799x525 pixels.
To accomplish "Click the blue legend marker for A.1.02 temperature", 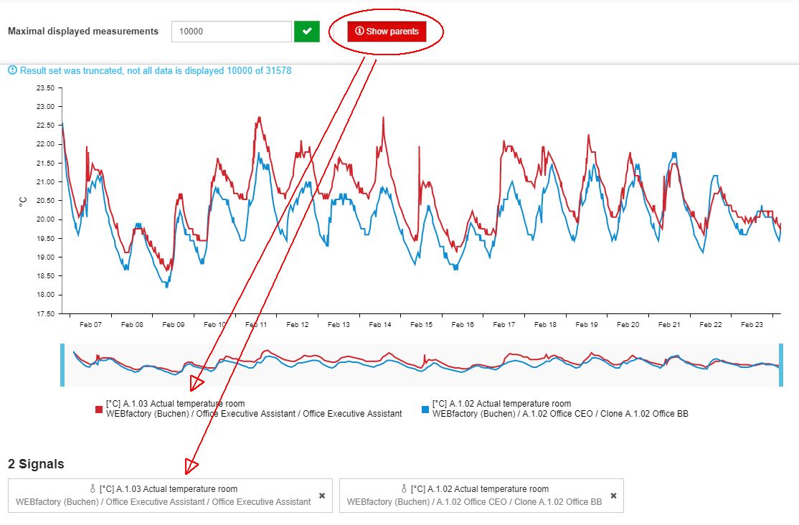I will point(423,408).
